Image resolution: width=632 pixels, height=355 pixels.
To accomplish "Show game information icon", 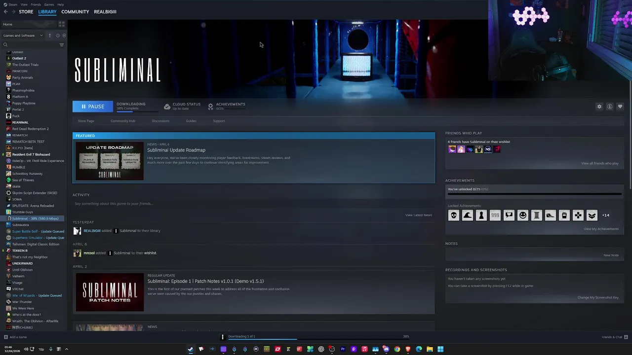I will (x=610, y=106).
